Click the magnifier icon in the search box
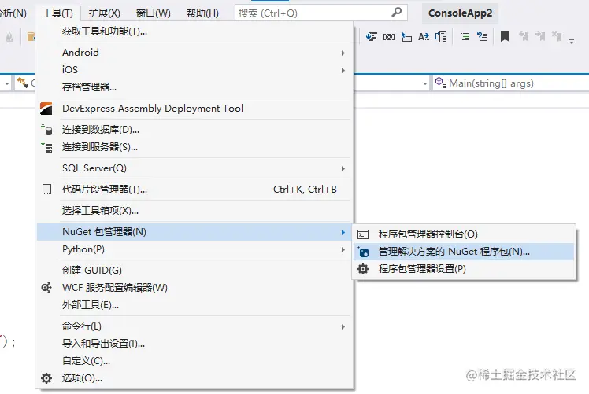589x394 pixels. (x=396, y=13)
